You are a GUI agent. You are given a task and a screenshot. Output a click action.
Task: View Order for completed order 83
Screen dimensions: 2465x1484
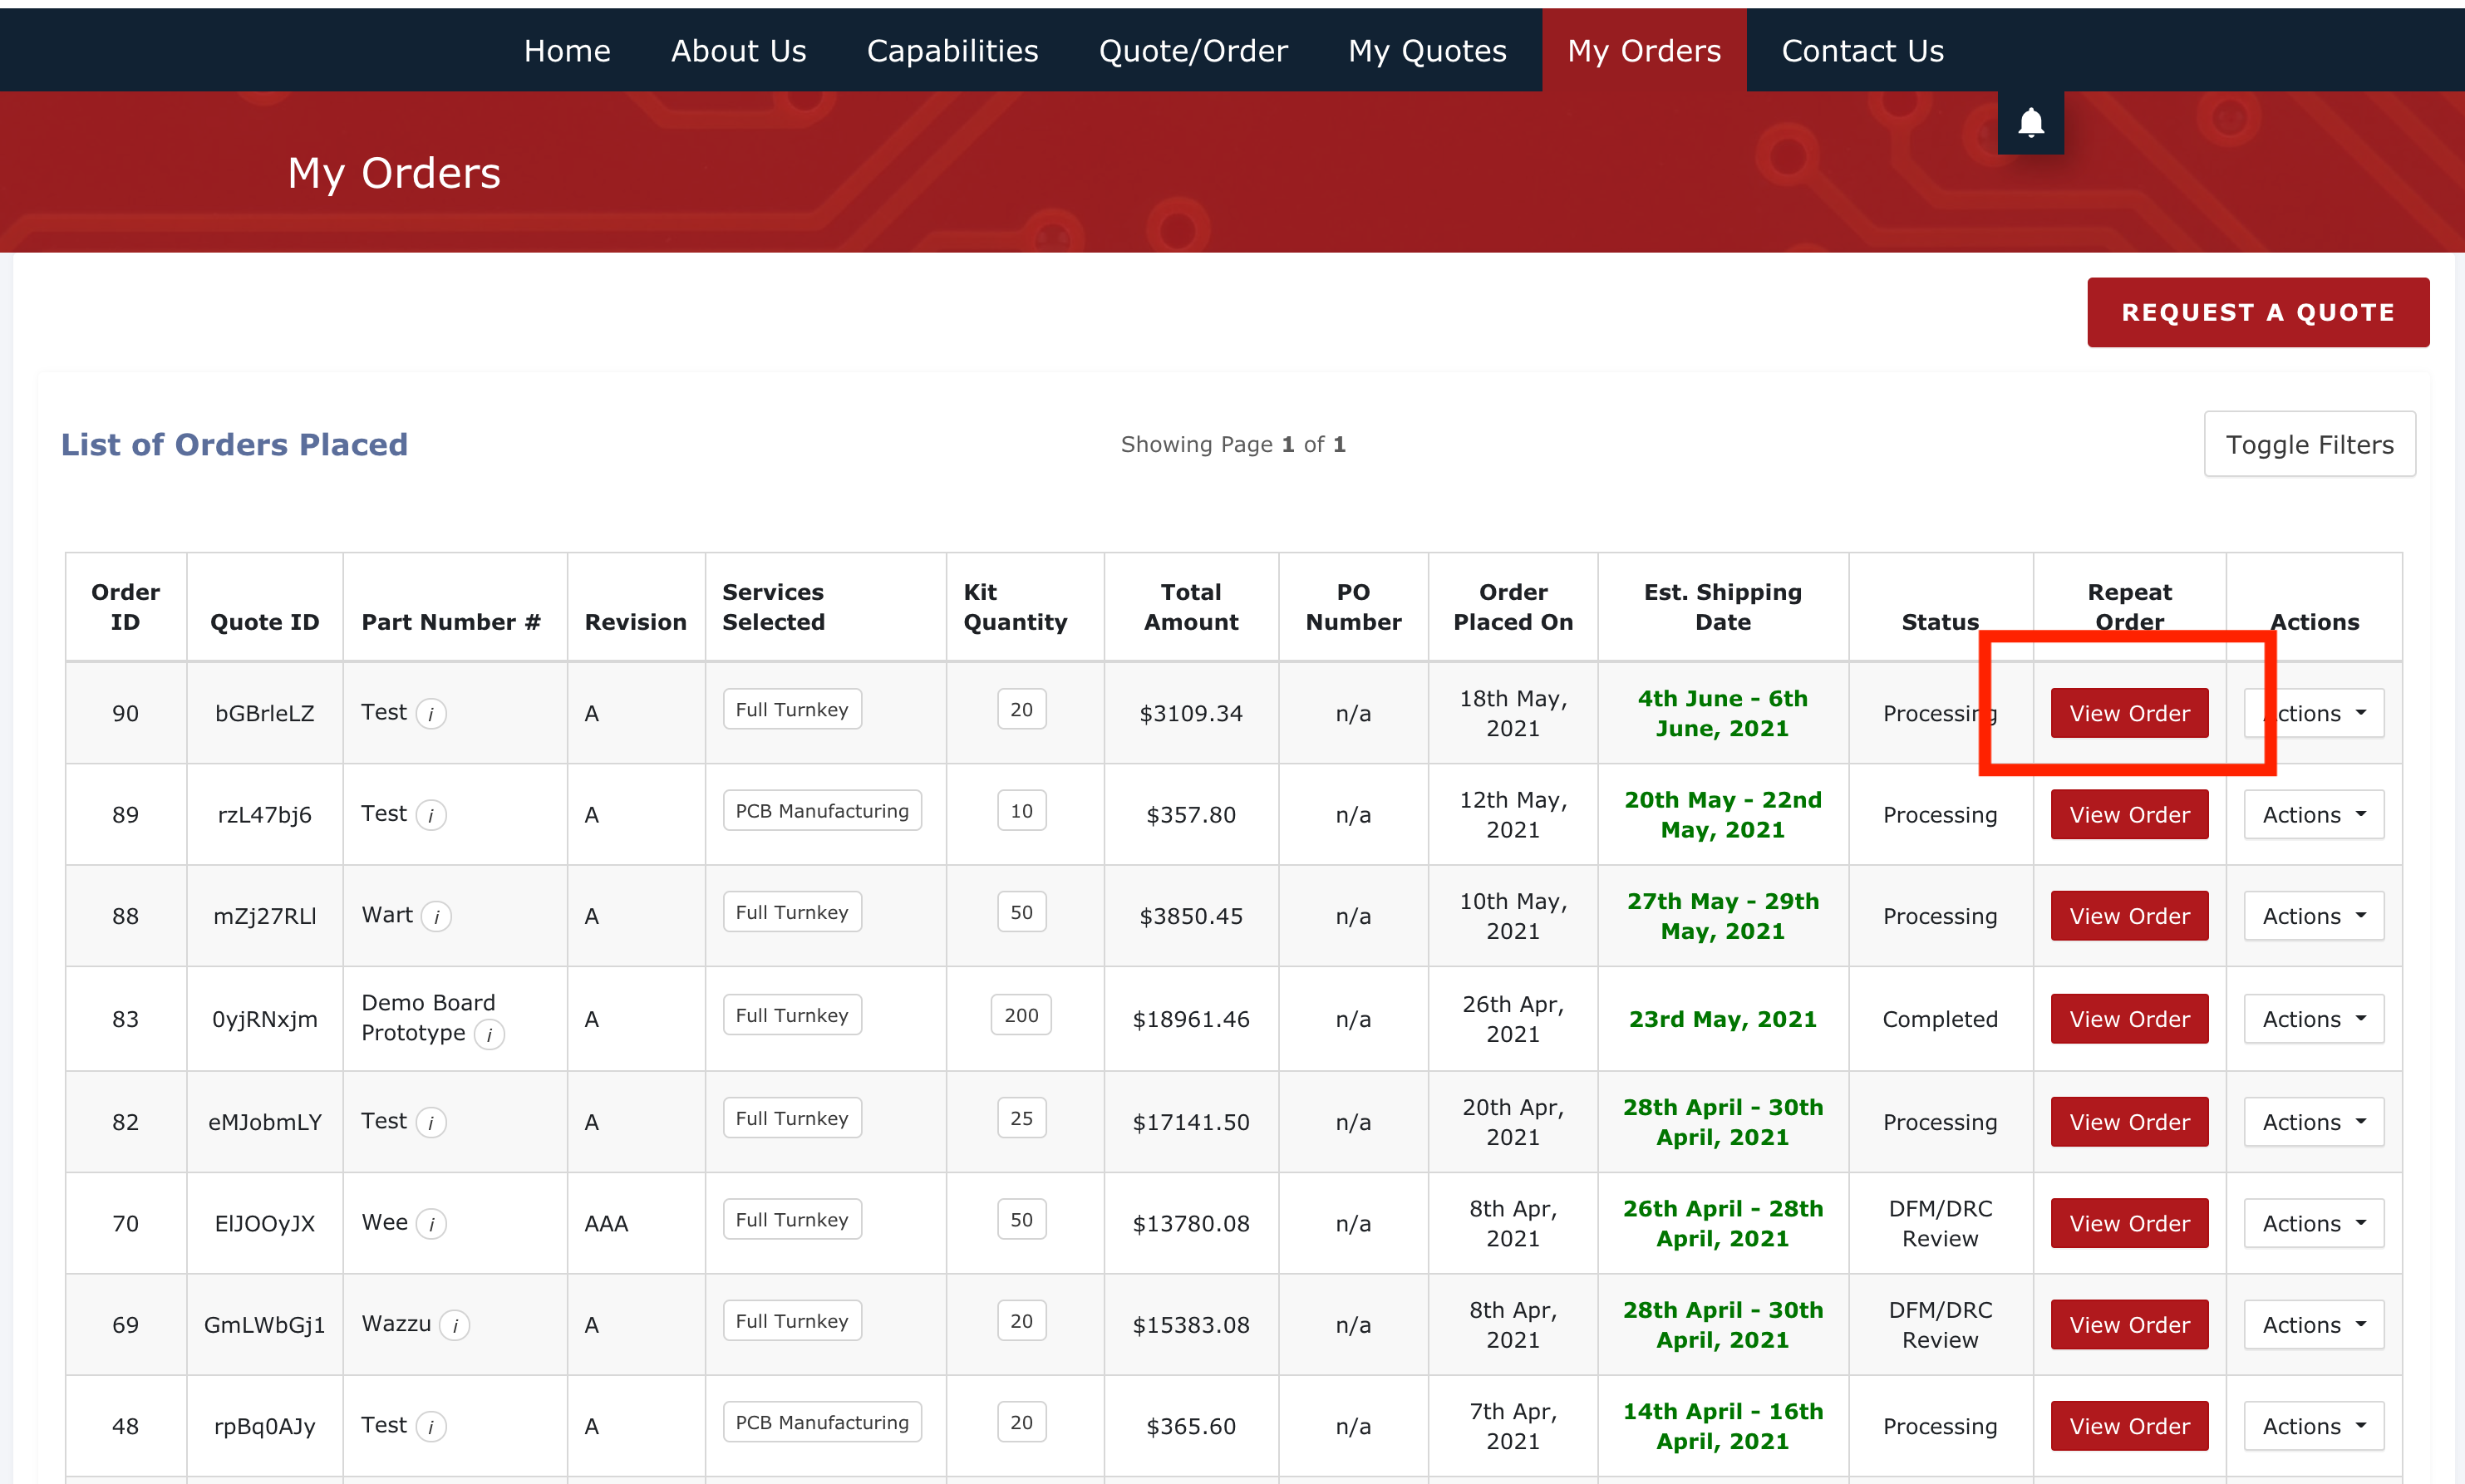(x=2129, y=1018)
